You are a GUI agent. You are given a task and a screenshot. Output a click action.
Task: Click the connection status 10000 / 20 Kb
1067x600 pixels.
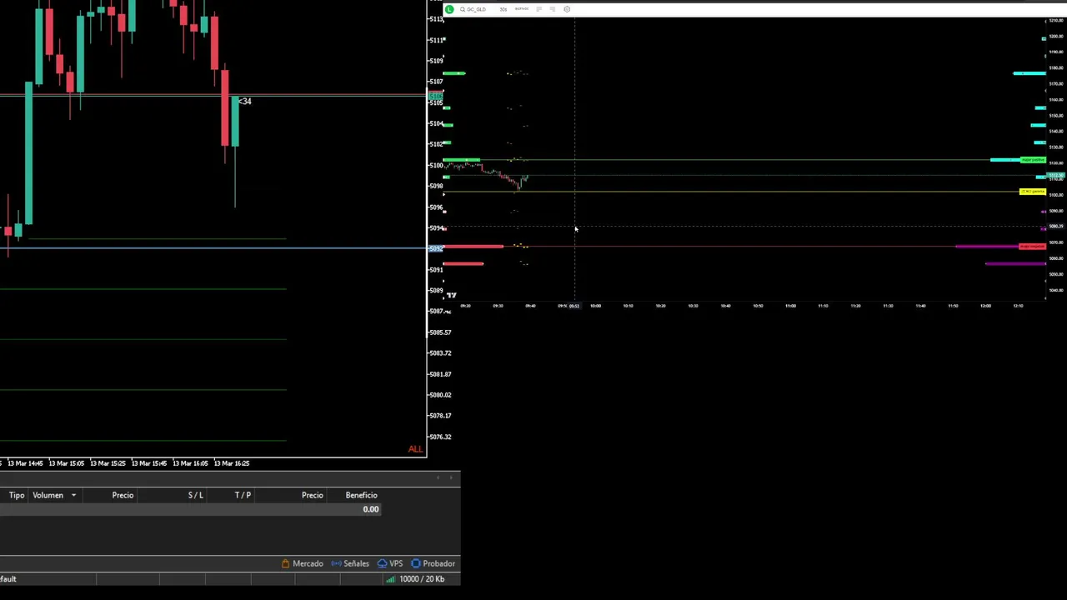[x=415, y=579]
